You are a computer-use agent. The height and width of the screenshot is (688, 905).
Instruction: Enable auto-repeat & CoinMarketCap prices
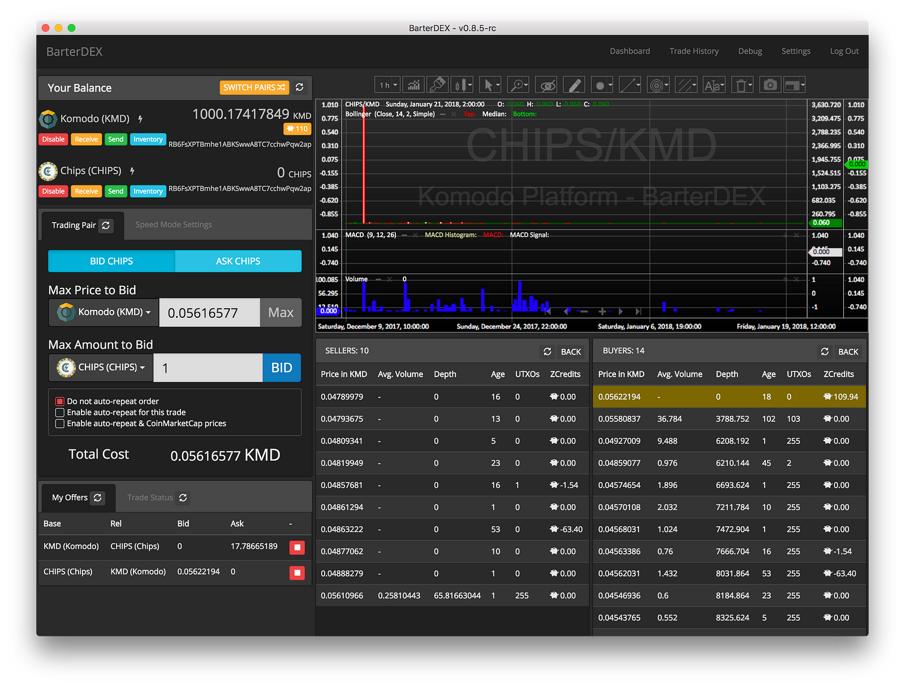(59, 423)
